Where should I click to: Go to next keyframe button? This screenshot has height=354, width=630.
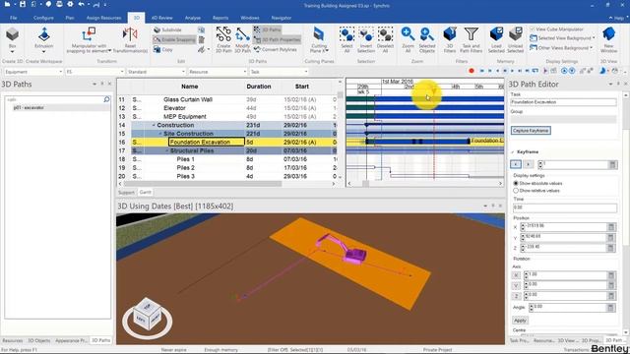point(529,164)
